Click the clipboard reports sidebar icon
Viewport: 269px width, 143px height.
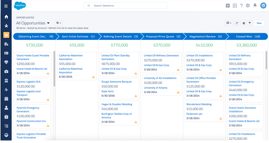pos(6,117)
